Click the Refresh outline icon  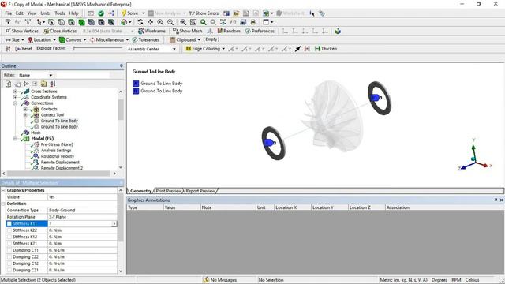point(9,84)
